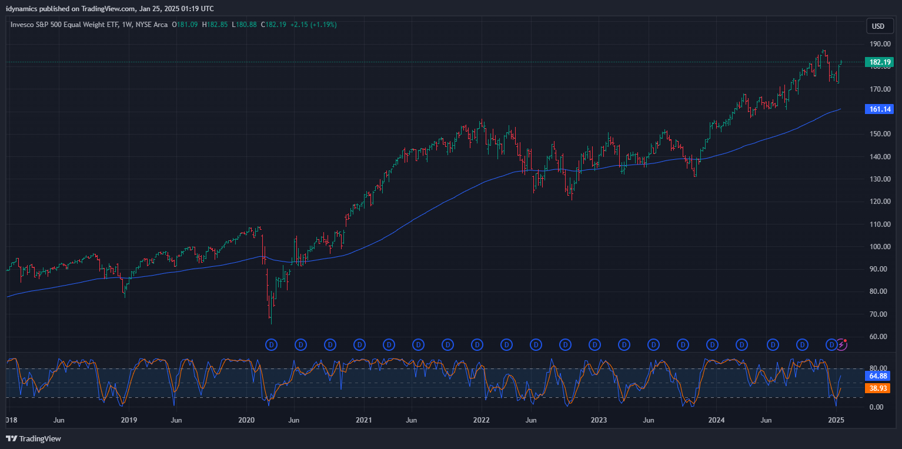The width and height of the screenshot is (902, 449).
Task: Click the pink lightning bolt event icon
Action: 842,344
